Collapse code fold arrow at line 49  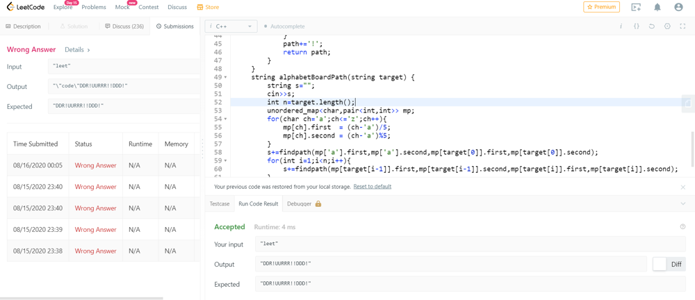[225, 77]
